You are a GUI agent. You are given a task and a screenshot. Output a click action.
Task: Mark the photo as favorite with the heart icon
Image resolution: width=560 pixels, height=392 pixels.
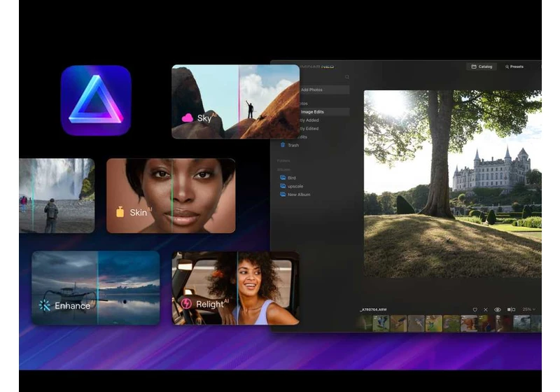[475, 309]
